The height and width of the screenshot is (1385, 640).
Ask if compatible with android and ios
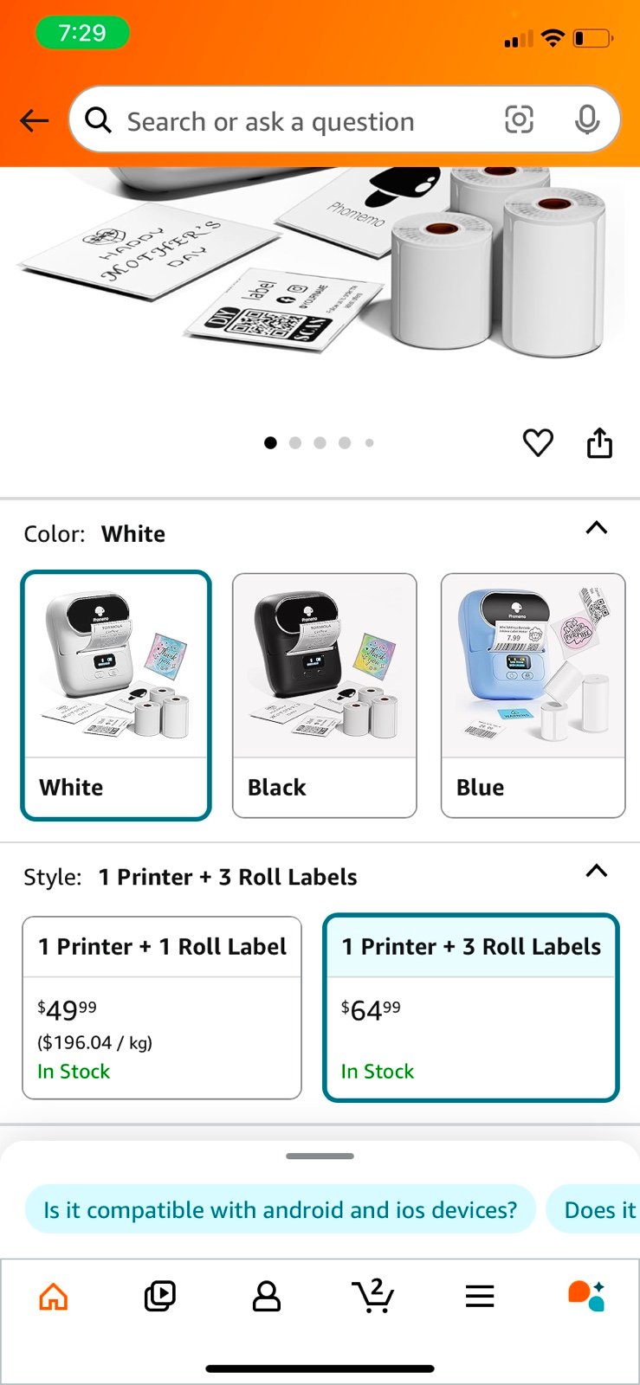coord(280,1209)
